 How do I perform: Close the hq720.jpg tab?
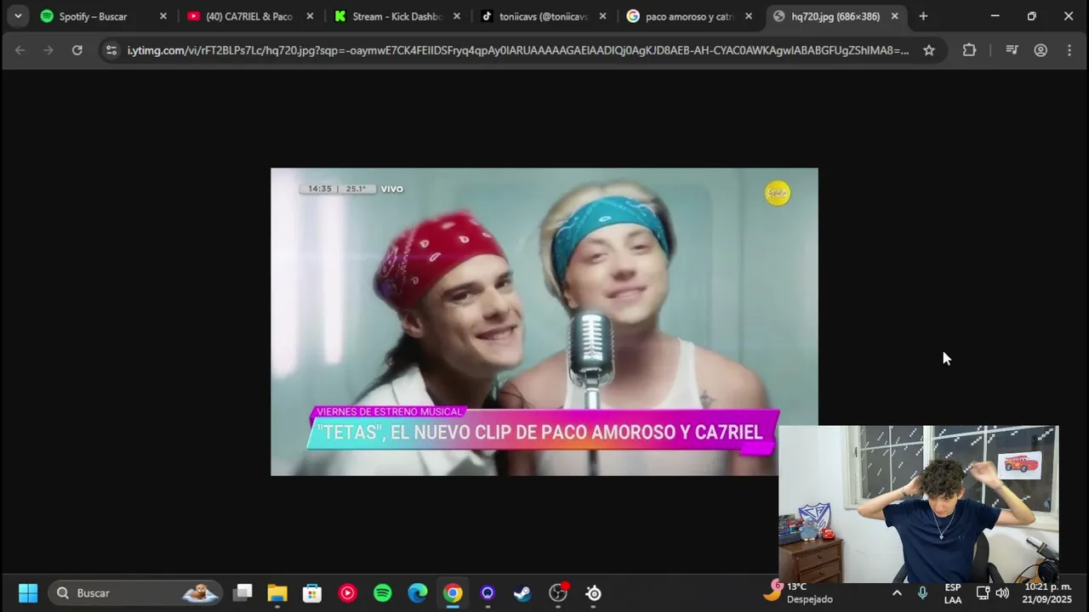pos(894,16)
